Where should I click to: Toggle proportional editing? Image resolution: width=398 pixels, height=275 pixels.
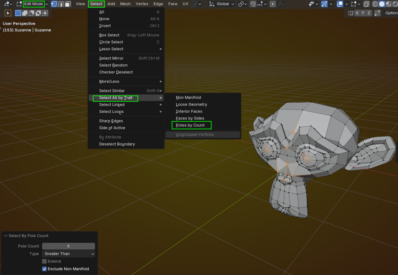click(x=273, y=4)
